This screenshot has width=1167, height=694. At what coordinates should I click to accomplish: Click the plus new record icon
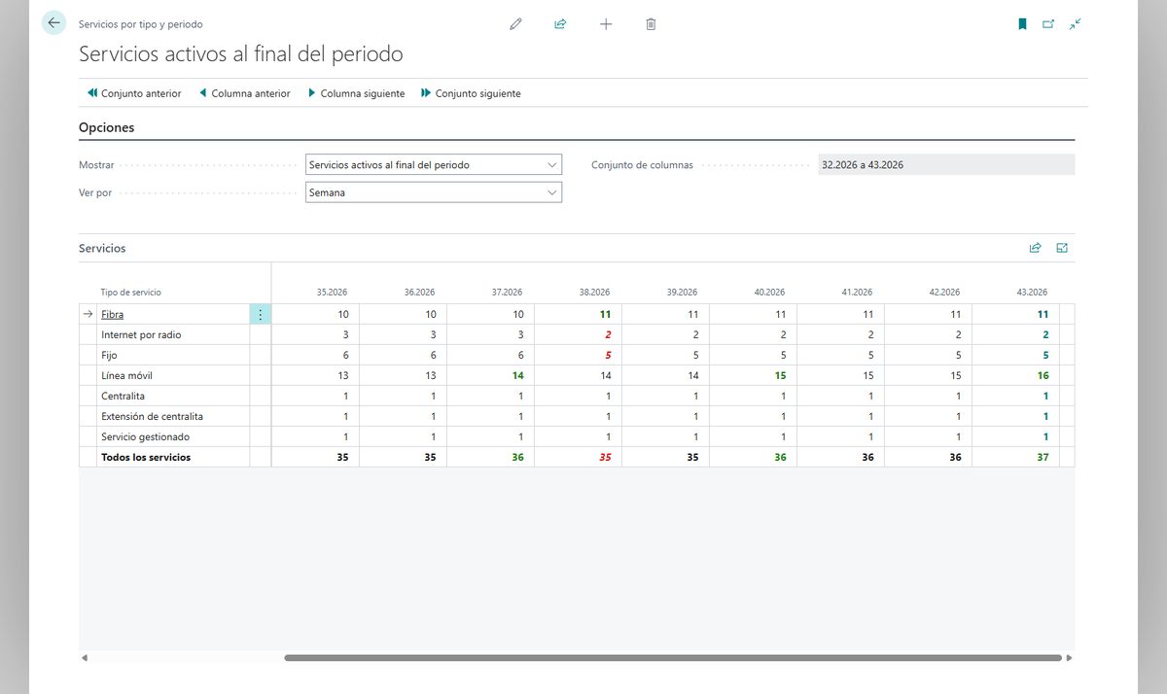pos(606,24)
